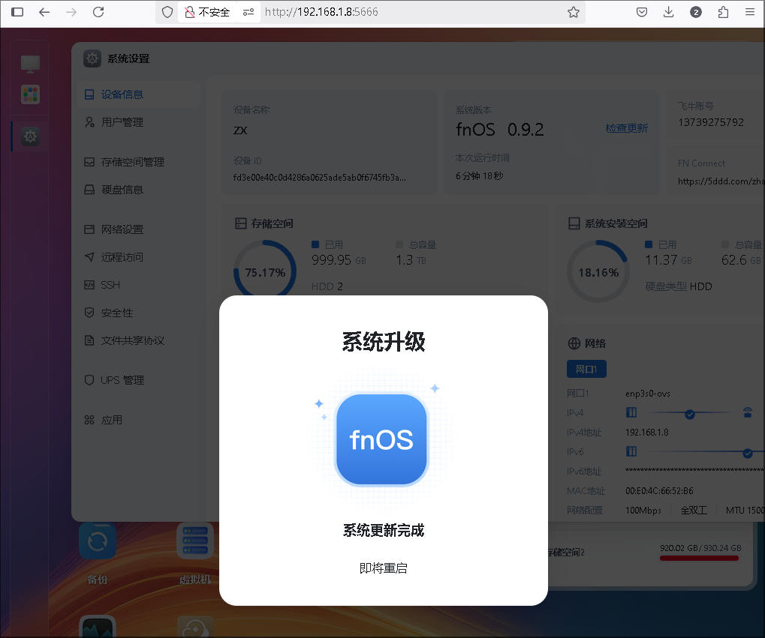The width and height of the screenshot is (765, 638).
Task: Bookmark this page with the star icon
Action: (x=574, y=12)
